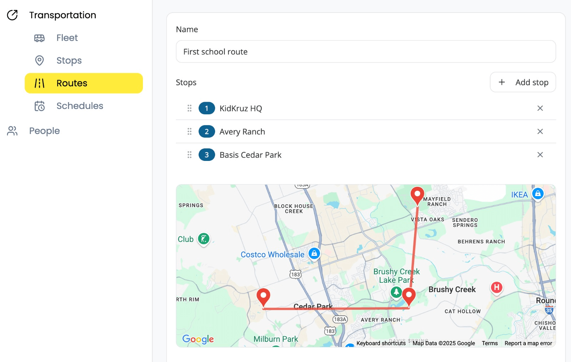571x362 pixels.
Task: Remove the Avery Ranch stop
Action: [x=540, y=132]
